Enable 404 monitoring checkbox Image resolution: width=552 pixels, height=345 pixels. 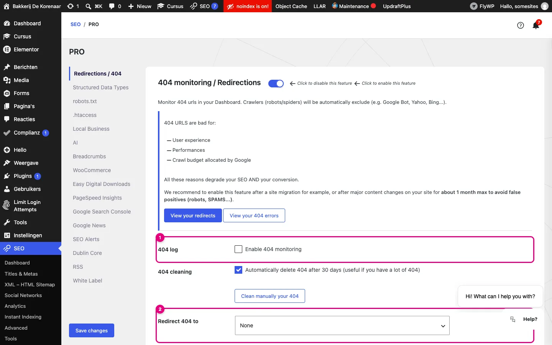238,249
